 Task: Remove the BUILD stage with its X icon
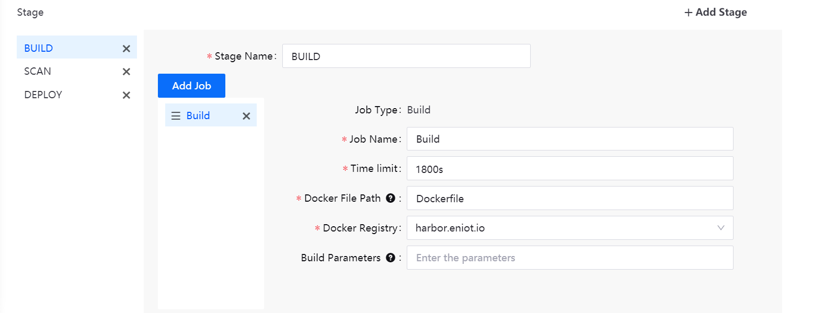point(126,49)
